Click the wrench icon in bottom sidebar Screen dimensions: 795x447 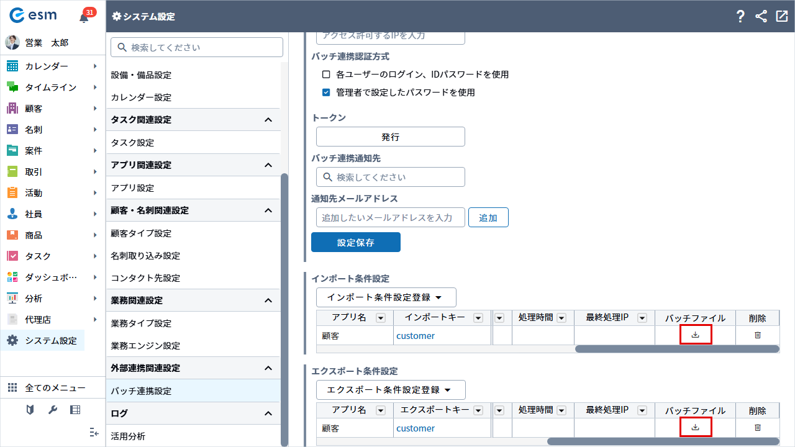(x=53, y=410)
